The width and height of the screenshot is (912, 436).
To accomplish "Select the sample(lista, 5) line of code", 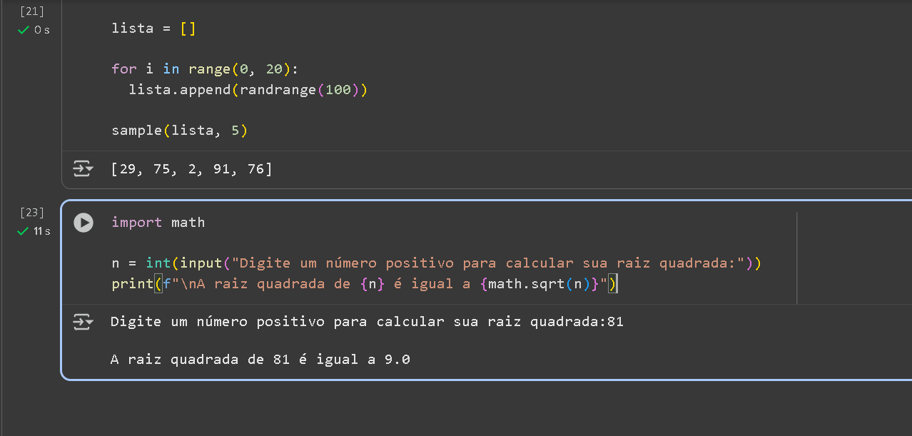I will [178, 130].
